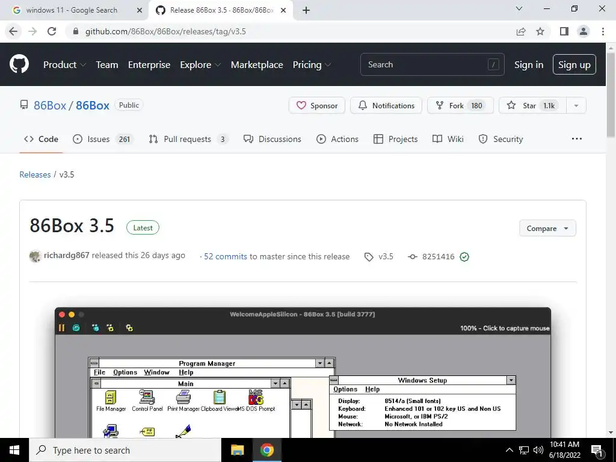The height and width of the screenshot is (462, 616).
Task: Open the 86Box repository name link
Action: coord(92,105)
